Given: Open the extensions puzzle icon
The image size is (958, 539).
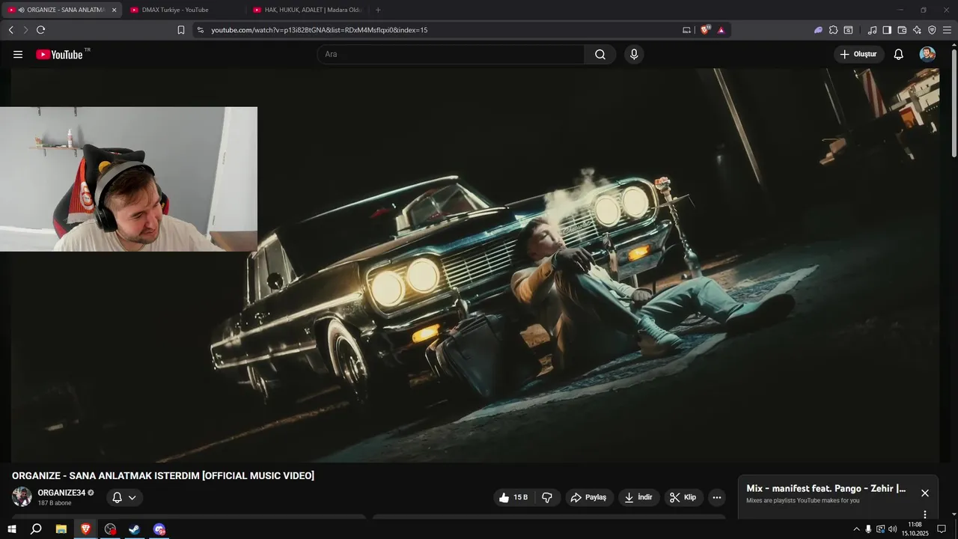Looking at the screenshot, I should [833, 30].
